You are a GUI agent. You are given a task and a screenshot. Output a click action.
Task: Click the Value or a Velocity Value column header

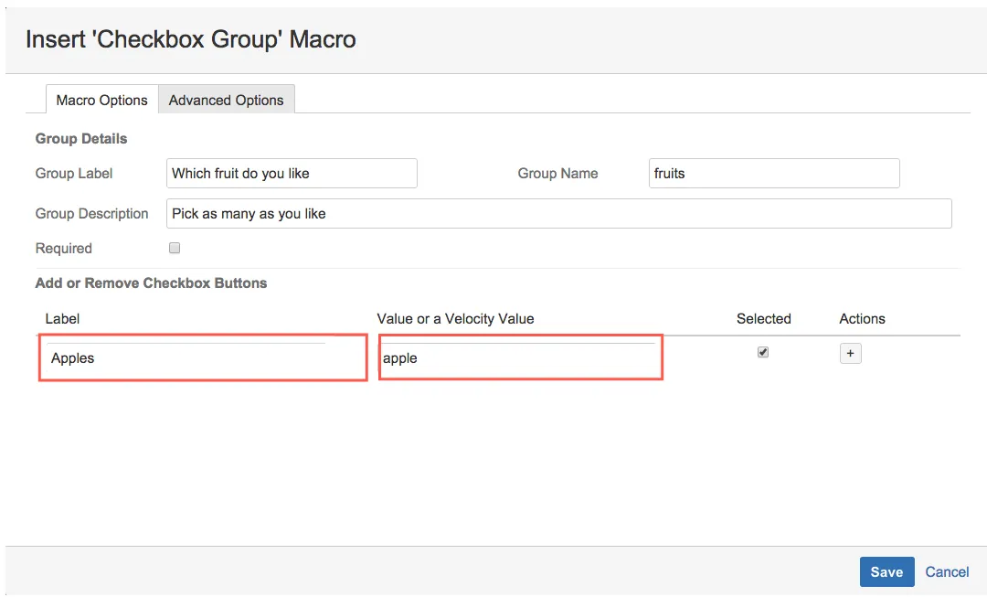coord(455,319)
